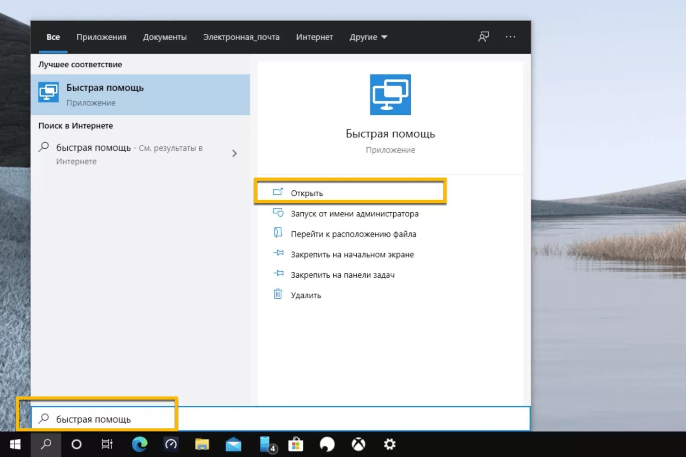Click the feedback person icon in search header
Screen dimensions: 686x457
click(x=483, y=37)
